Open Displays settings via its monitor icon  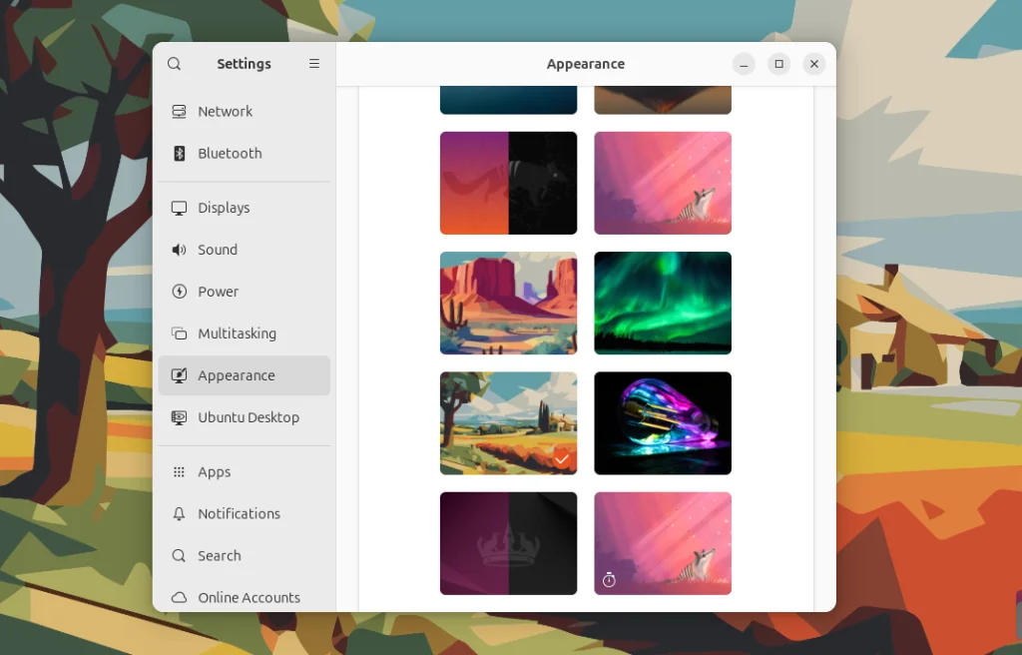(181, 208)
